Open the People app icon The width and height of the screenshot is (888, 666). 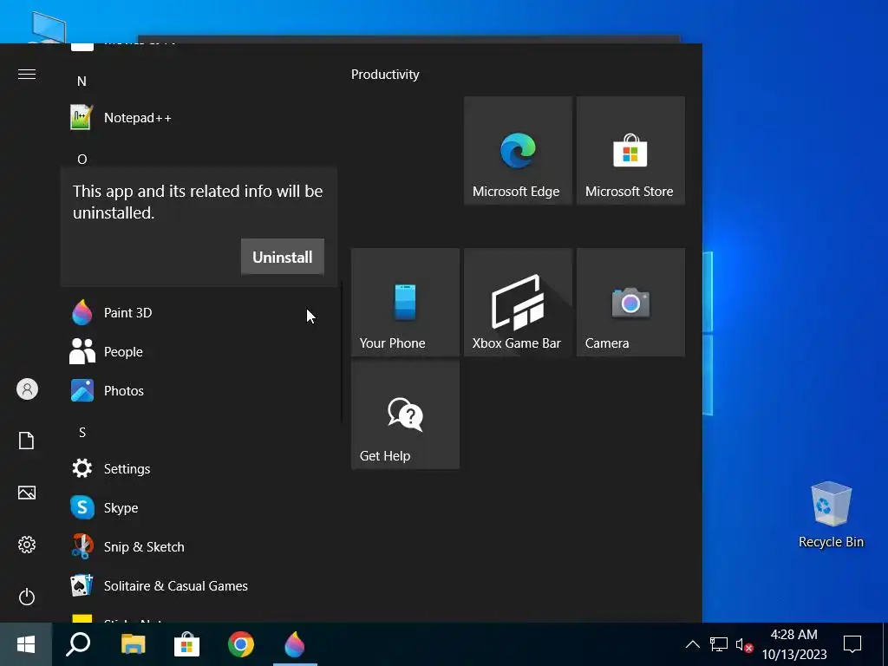[82, 352]
